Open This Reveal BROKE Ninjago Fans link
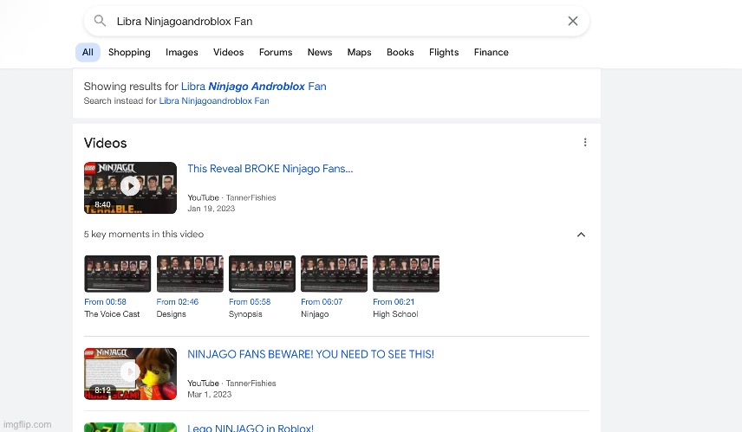 [x=270, y=169]
